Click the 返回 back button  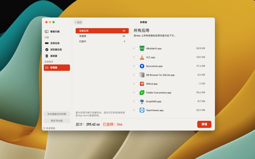78,22
